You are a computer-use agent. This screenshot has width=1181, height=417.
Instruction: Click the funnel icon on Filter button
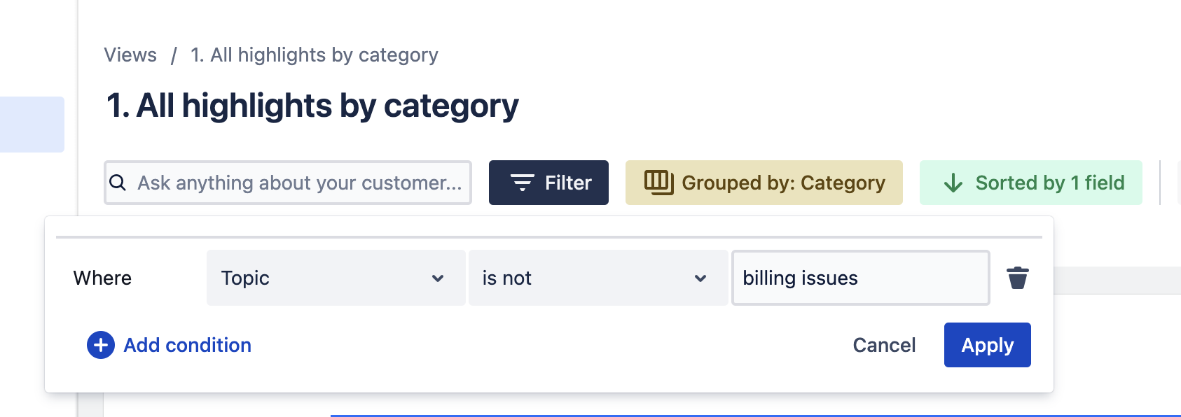(522, 183)
